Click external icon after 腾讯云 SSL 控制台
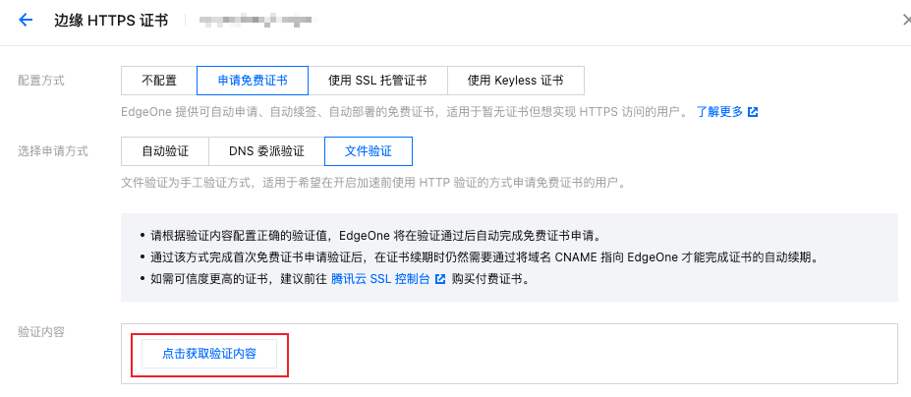The height and width of the screenshot is (397, 911). click(440, 279)
